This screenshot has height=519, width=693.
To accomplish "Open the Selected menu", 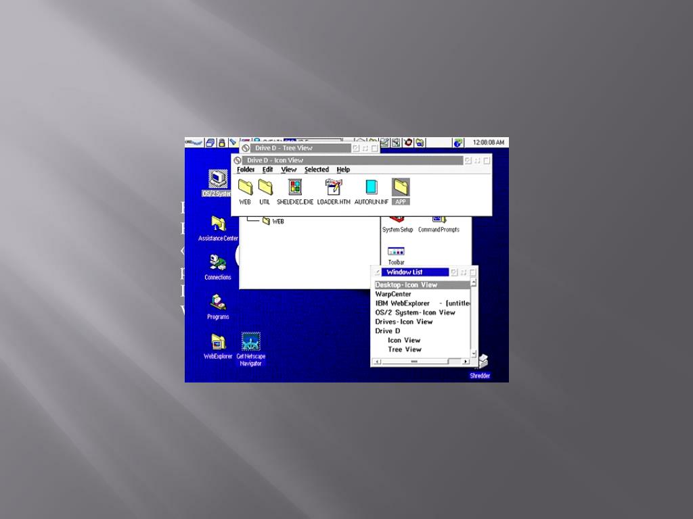I will pos(317,170).
